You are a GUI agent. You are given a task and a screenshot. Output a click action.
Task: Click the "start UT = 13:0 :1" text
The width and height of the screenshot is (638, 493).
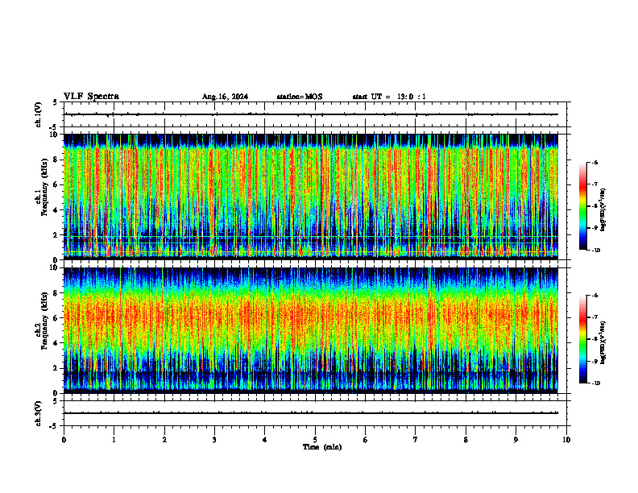pos(389,97)
